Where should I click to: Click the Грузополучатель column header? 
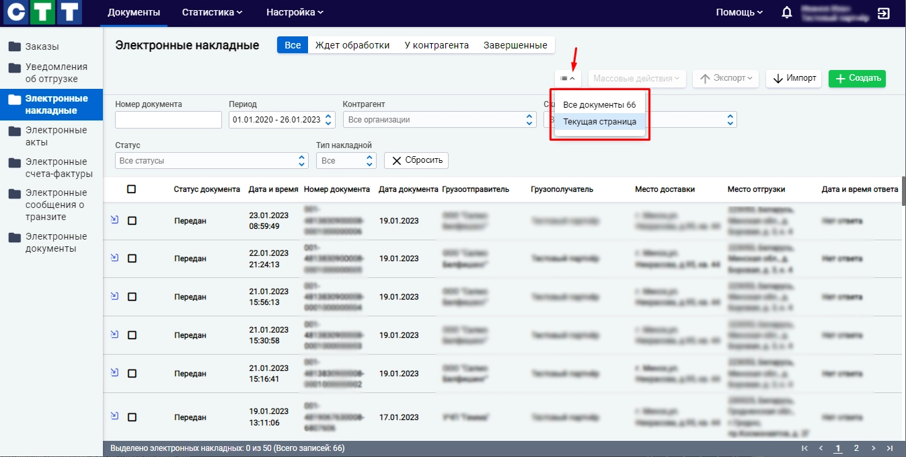pos(562,190)
